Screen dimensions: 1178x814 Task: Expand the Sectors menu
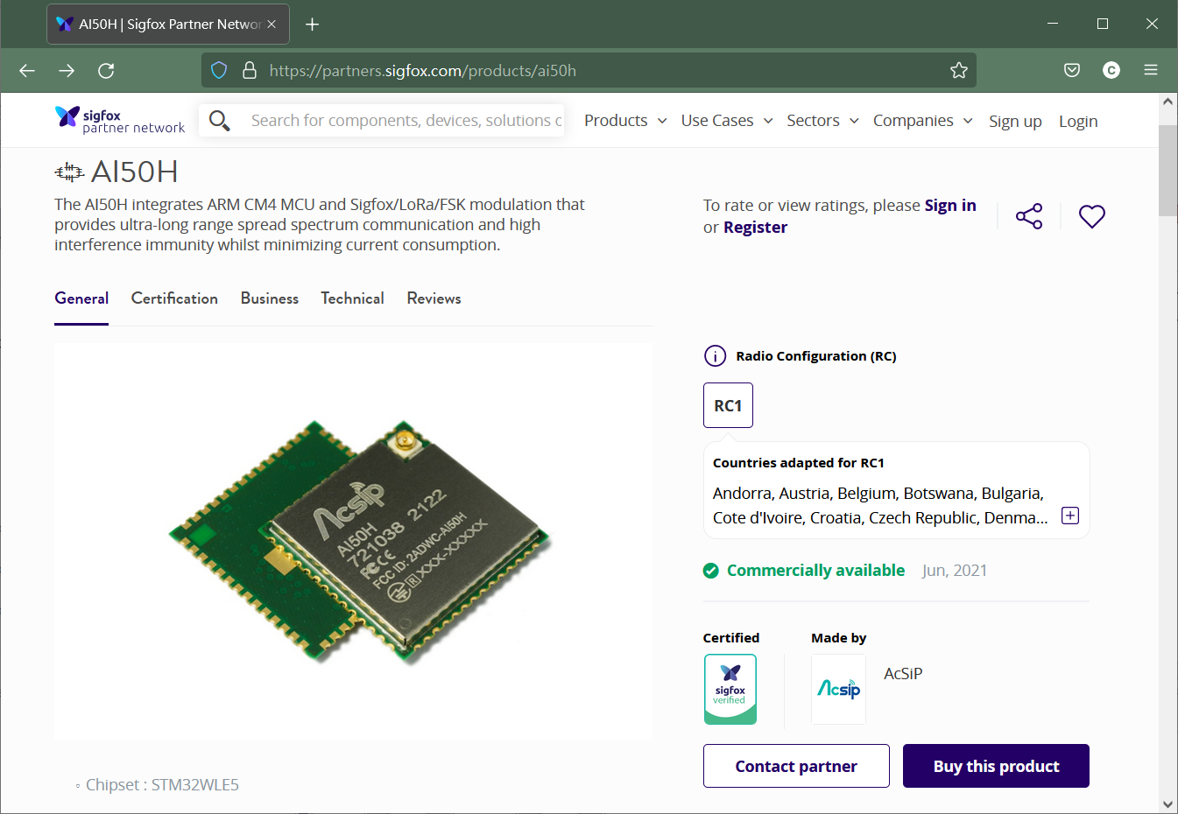click(822, 121)
